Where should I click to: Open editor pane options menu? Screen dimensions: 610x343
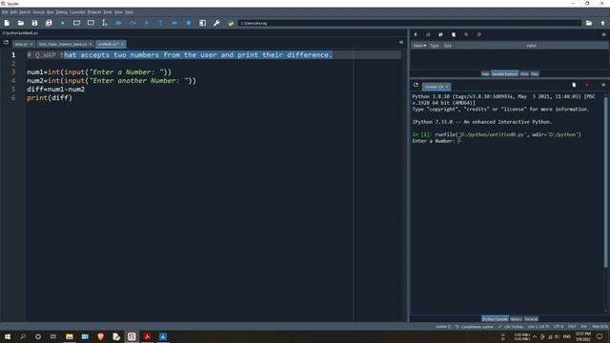(x=401, y=42)
